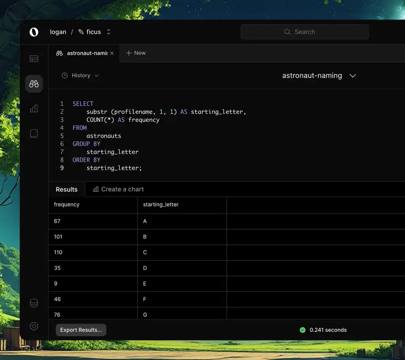This screenshot has height=360, width=405.
Task: Open the History dropdown
Action: point(80,76)
